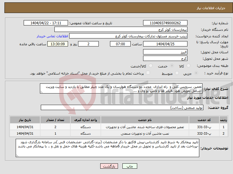Click the چاپ (print) button
Viewport: 233px width, 174px height.
tap(130, 166)
